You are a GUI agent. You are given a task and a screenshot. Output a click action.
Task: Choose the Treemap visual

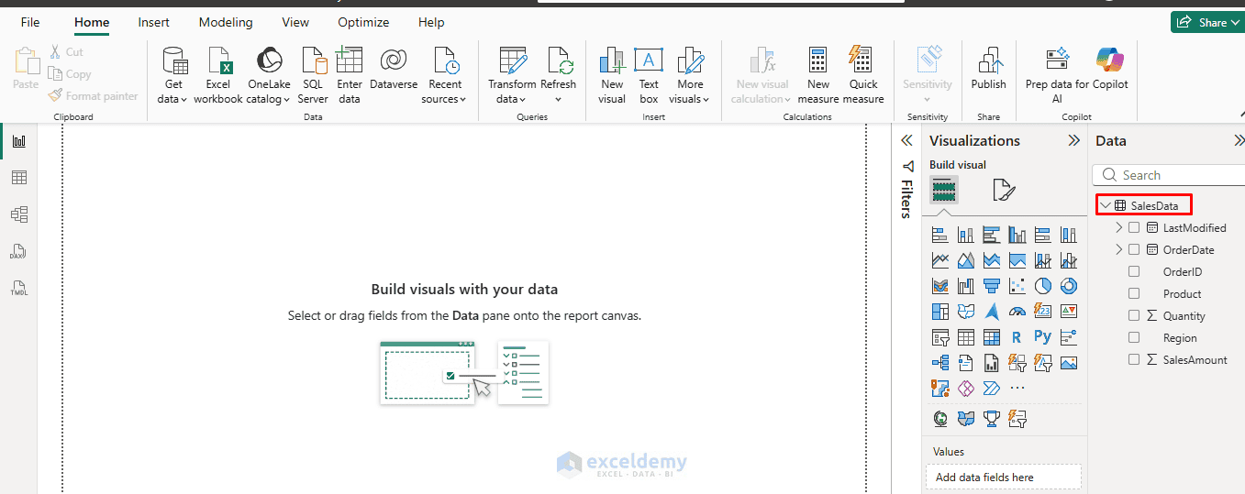(939, 312)
